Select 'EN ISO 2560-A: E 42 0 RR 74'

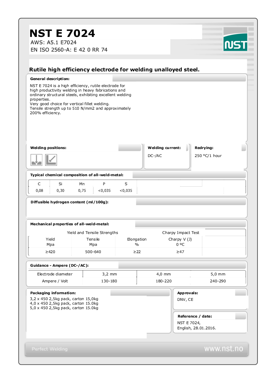69,50
